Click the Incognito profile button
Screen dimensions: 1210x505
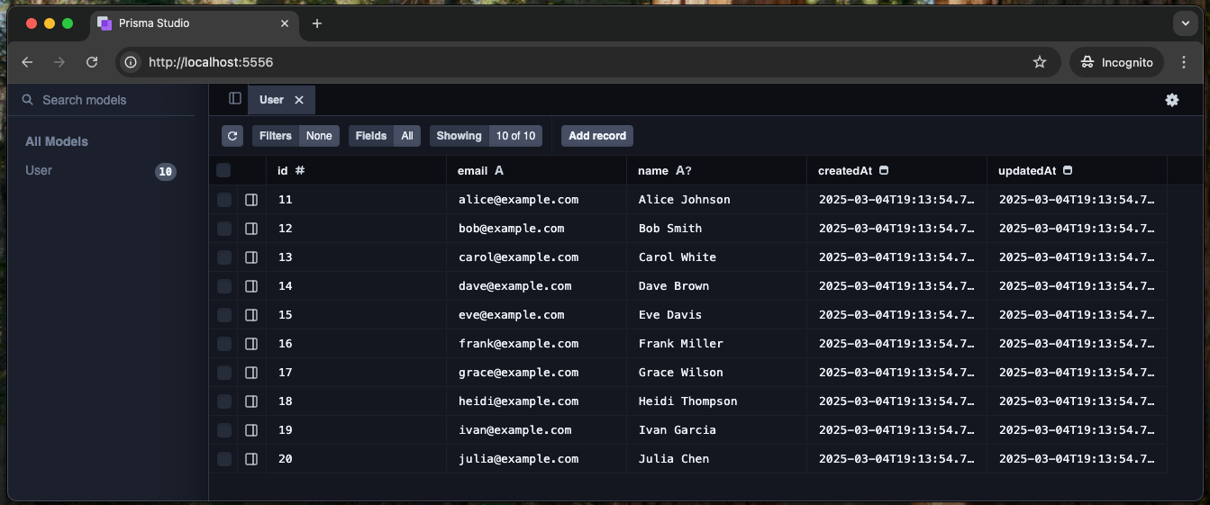(1117, 62)
